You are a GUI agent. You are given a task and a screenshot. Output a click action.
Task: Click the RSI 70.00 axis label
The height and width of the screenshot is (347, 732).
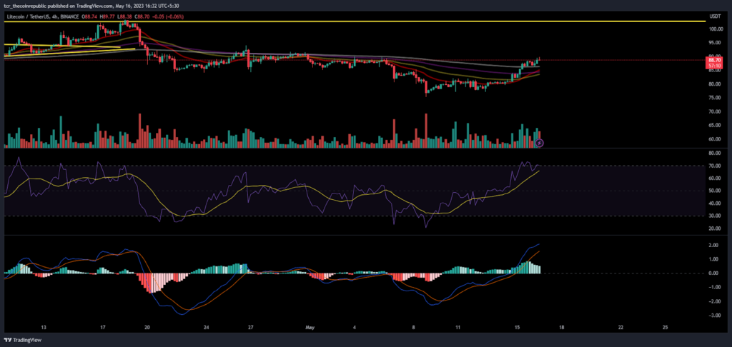point(714,166)
